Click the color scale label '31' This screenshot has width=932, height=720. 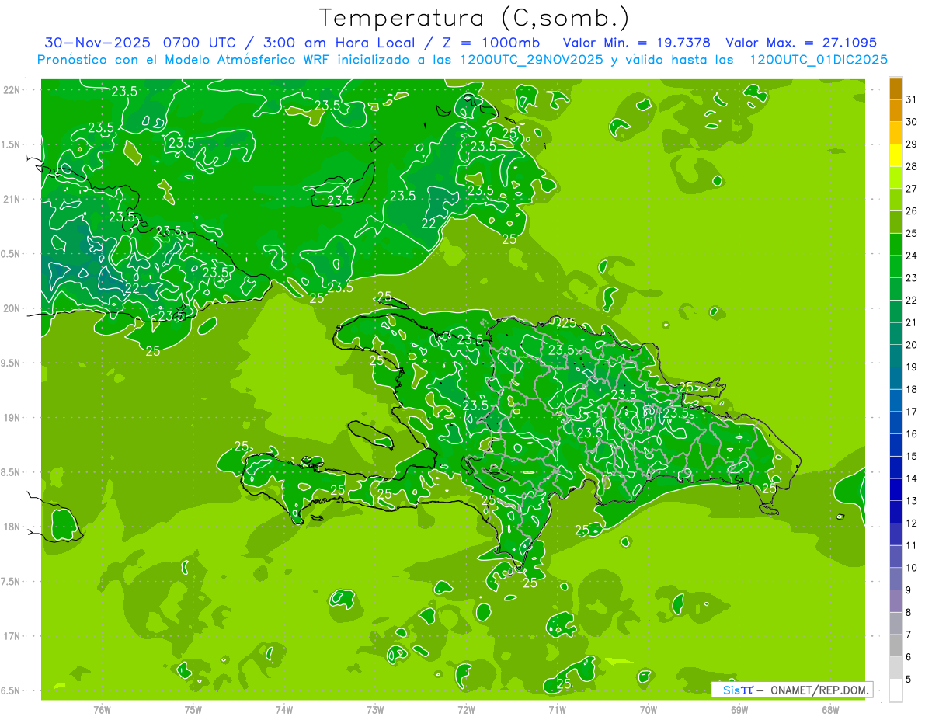[912, 99]
